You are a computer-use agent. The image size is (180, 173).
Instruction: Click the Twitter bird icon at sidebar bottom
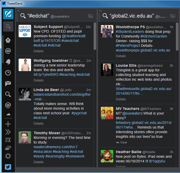(x=8, y=167)
